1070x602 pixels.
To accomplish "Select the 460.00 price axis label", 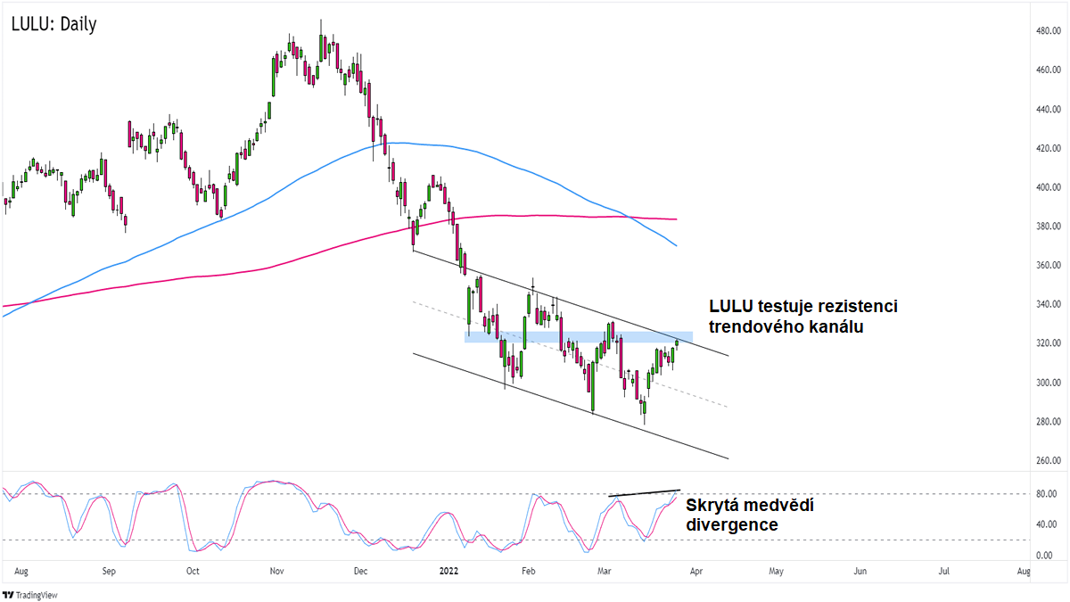I will (x=1047, y=70).
